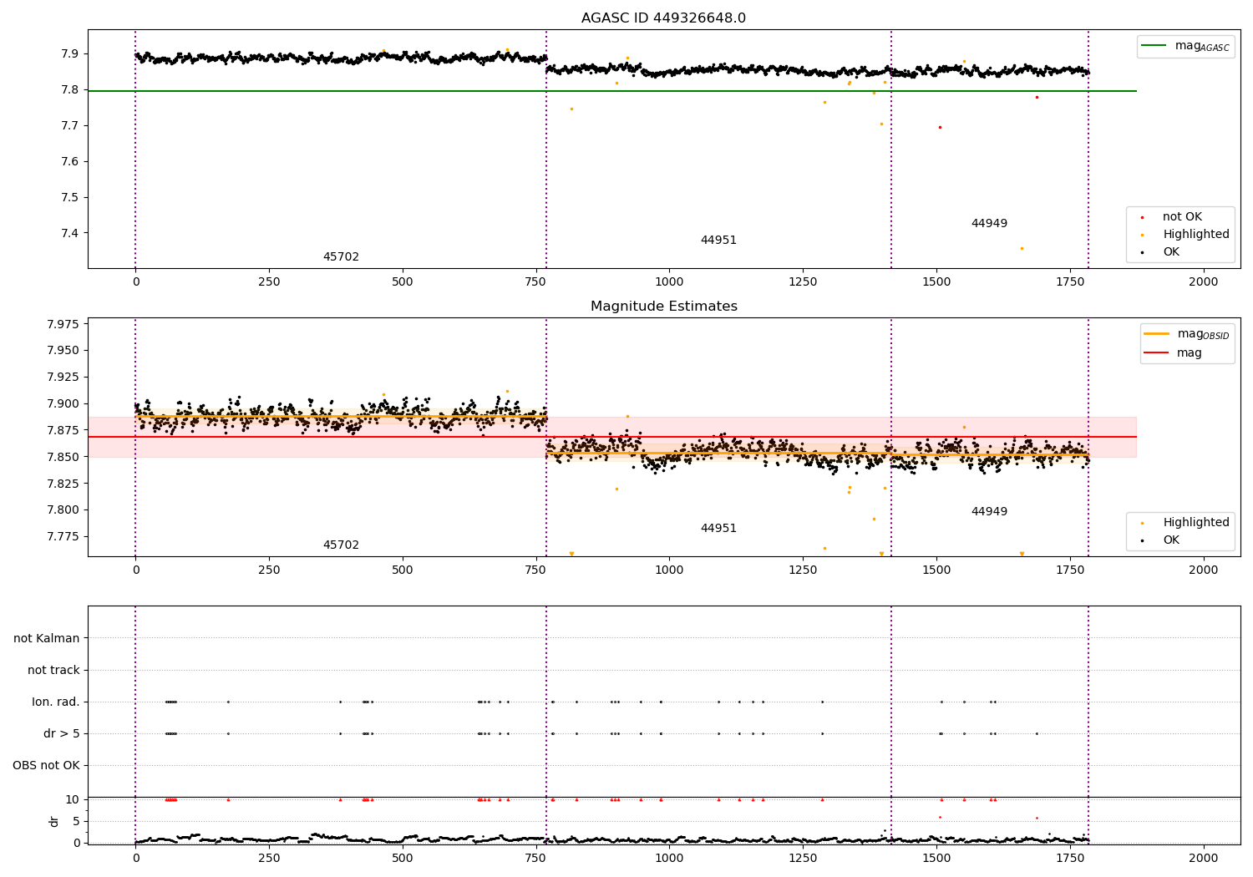Click 'Highlighted' in the top plot legend
Screen dimensions: 1253x877
(x=1195, y=235)
